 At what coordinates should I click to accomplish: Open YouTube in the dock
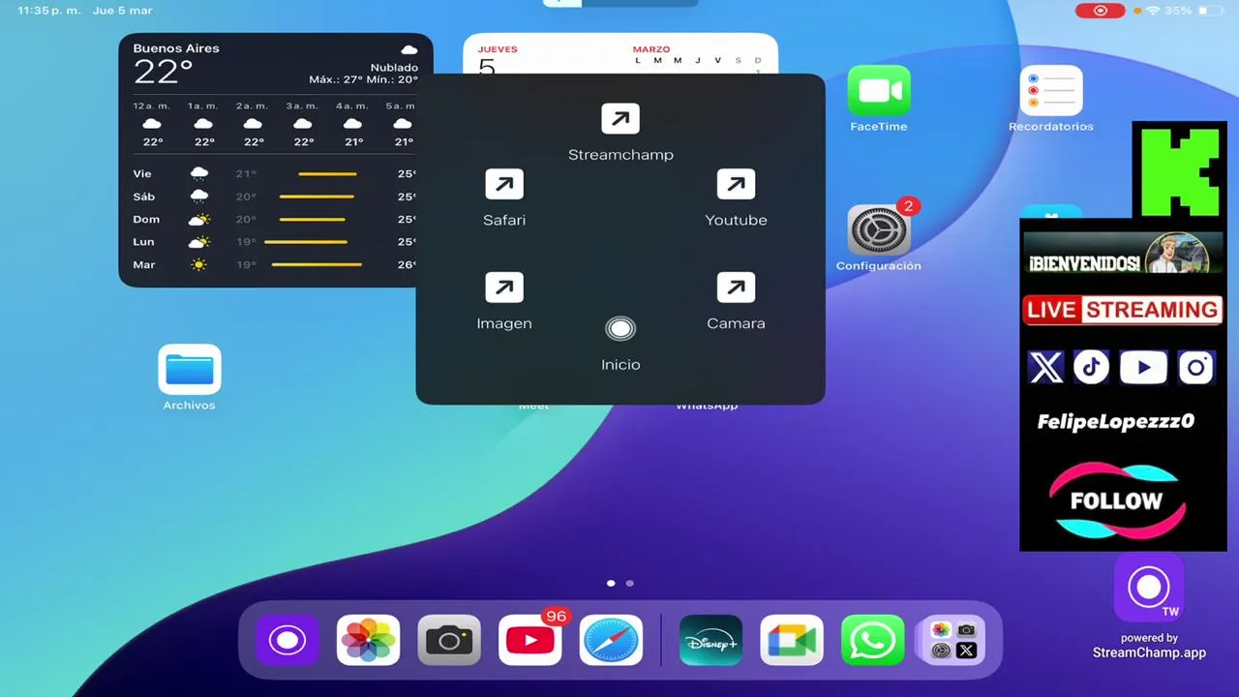[x=530, y=641]
